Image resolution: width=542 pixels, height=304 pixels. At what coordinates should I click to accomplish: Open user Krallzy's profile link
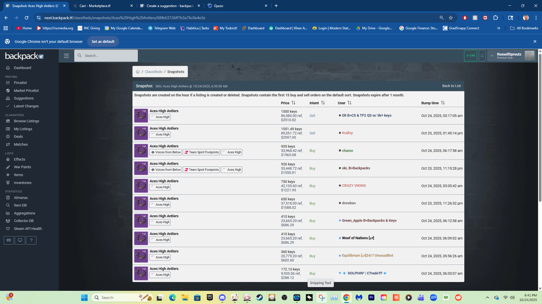[347, 133]
